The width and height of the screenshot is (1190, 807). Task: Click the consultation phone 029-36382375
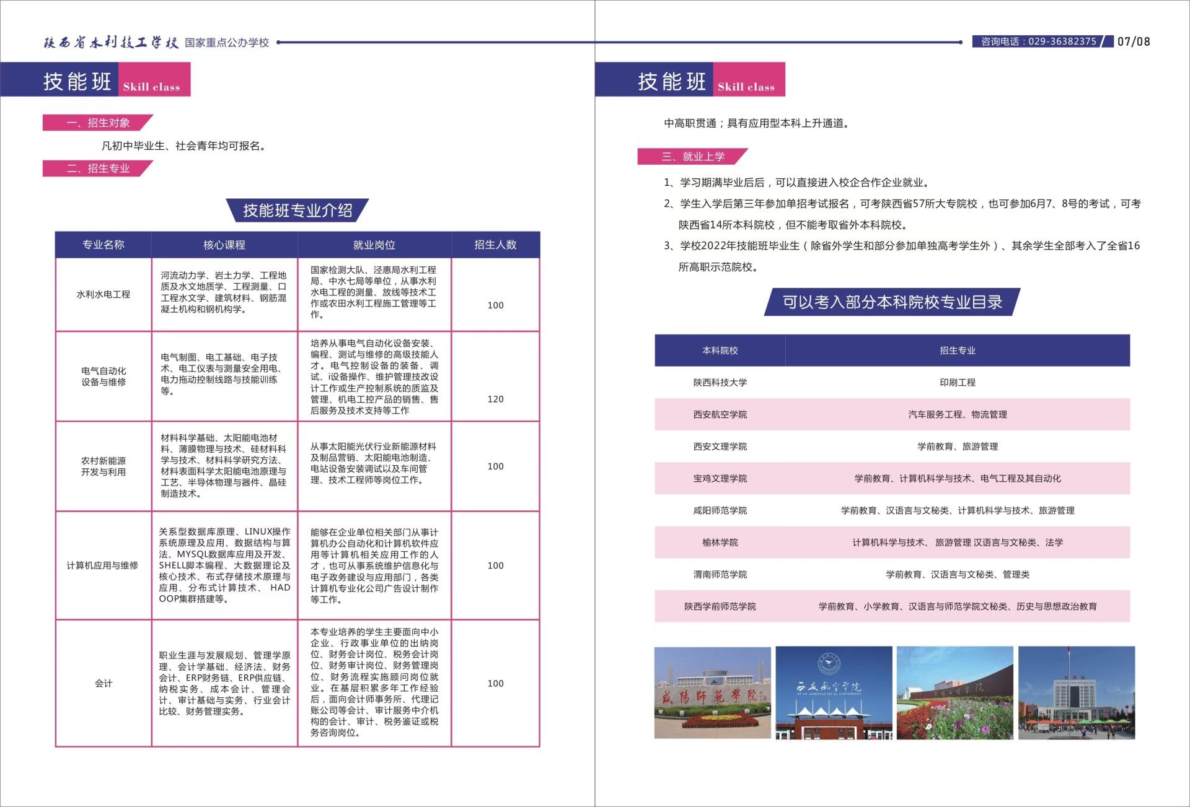point(1039,41)
